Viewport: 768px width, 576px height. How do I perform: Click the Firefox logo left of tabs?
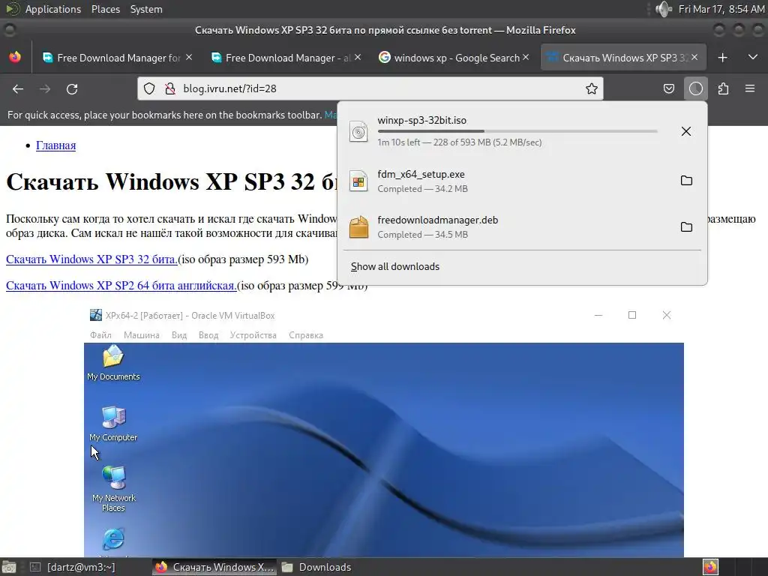(15, 57)
